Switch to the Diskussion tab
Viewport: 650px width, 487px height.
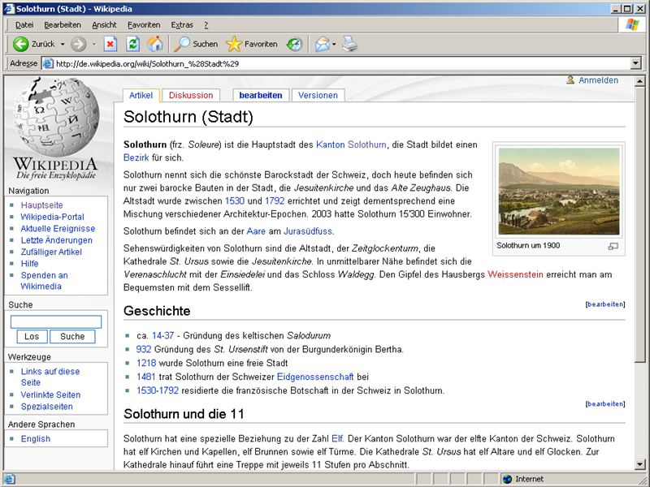pyautogui.click(x=191, y=95)
